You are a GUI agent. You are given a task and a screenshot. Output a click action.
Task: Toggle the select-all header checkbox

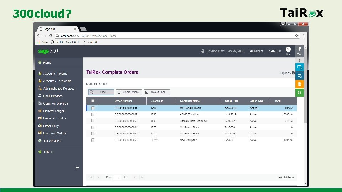click(93, 101)
